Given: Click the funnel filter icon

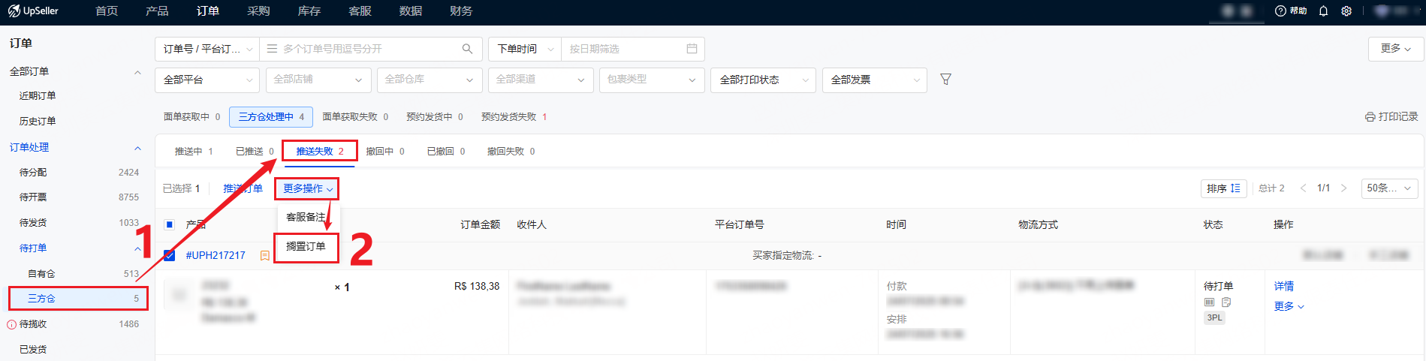Looking at the screenshot, I should pos(945,80).
